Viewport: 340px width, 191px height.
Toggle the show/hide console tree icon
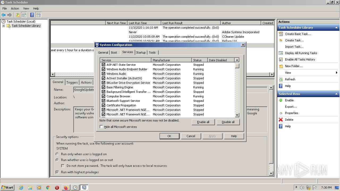24,15
